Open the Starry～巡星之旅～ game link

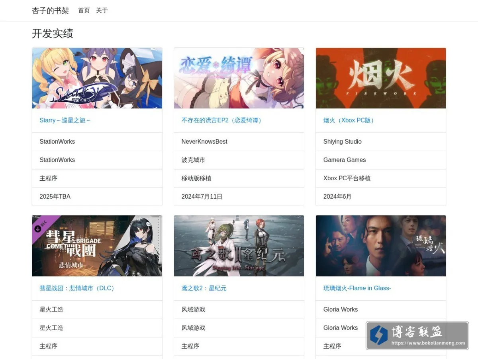click(65, 120)
